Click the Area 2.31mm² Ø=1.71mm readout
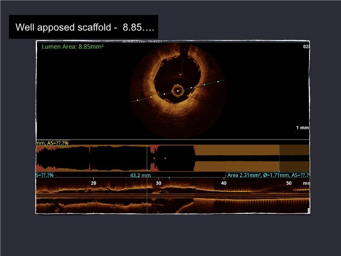341x256 pixels. point(268,175)
